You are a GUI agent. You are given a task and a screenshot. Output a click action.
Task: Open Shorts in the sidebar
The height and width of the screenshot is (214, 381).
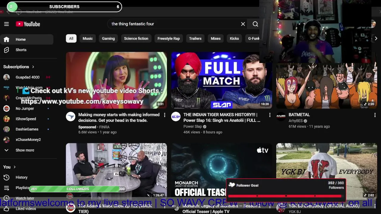27,50
